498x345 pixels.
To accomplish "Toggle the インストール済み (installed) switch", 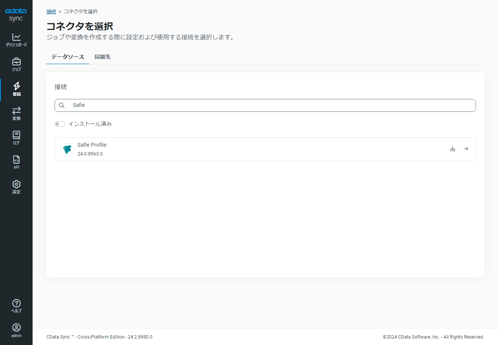I will pyautogui.click(x=60, y=124).
